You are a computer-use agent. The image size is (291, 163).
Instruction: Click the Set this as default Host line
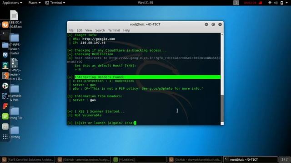point(105,66)
